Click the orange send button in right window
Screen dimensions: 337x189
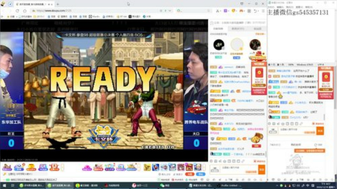(x=320, y=131)
